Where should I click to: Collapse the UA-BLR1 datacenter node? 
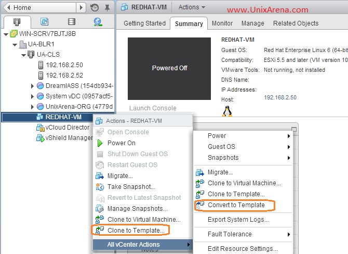[15, 45]
